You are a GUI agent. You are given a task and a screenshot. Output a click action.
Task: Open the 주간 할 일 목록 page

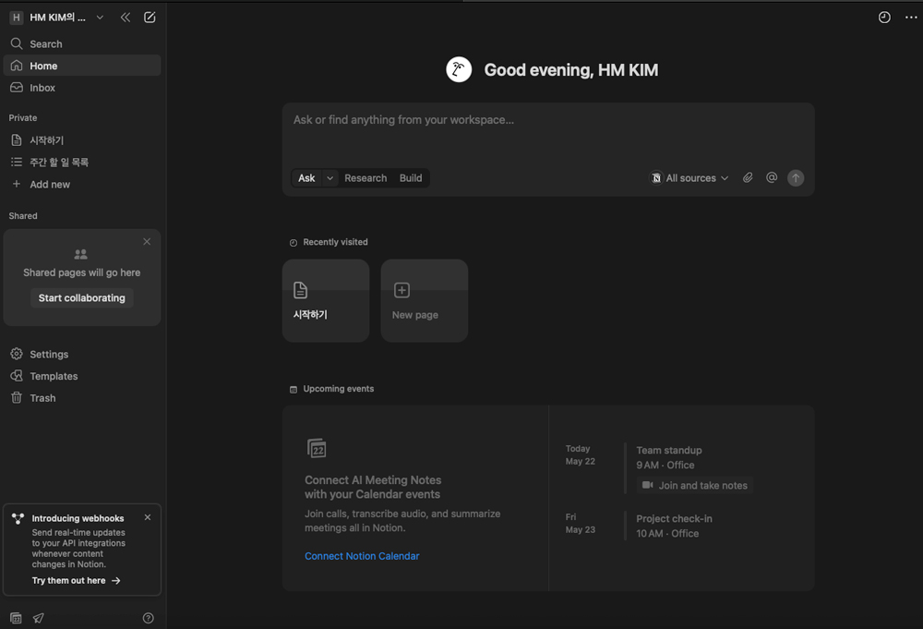82,162
